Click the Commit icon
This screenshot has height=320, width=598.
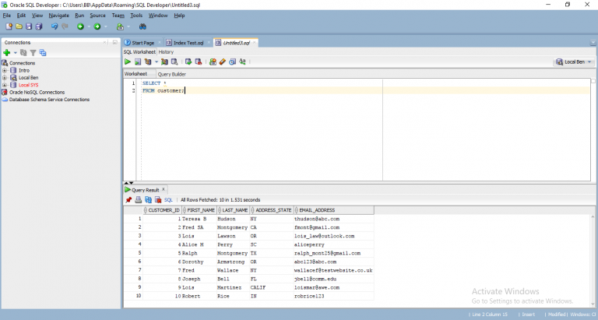[188, 62]
